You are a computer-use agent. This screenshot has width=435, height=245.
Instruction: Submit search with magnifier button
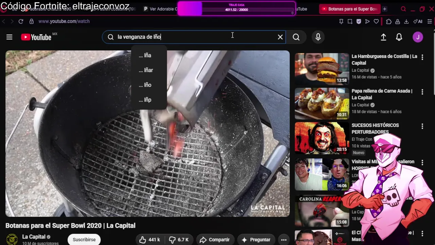296,37
